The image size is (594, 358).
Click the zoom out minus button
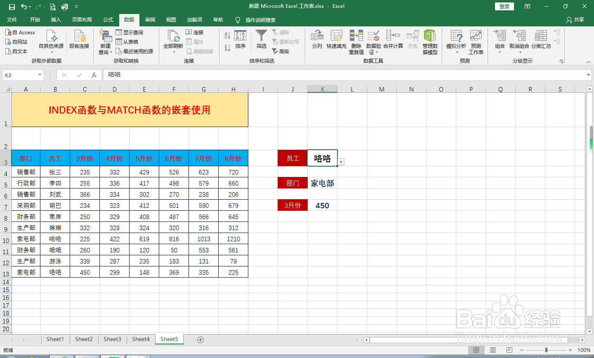(522, 350)
